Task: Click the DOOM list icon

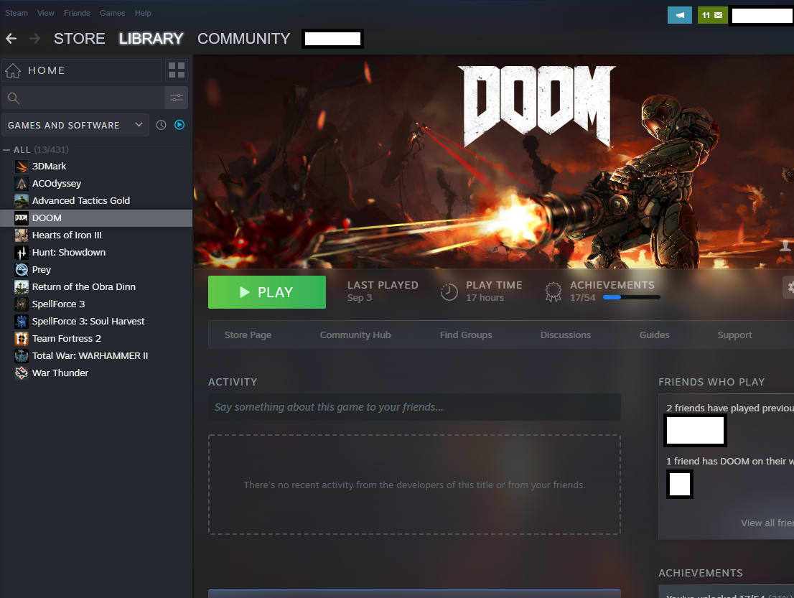Action: [x=22, y=218]
